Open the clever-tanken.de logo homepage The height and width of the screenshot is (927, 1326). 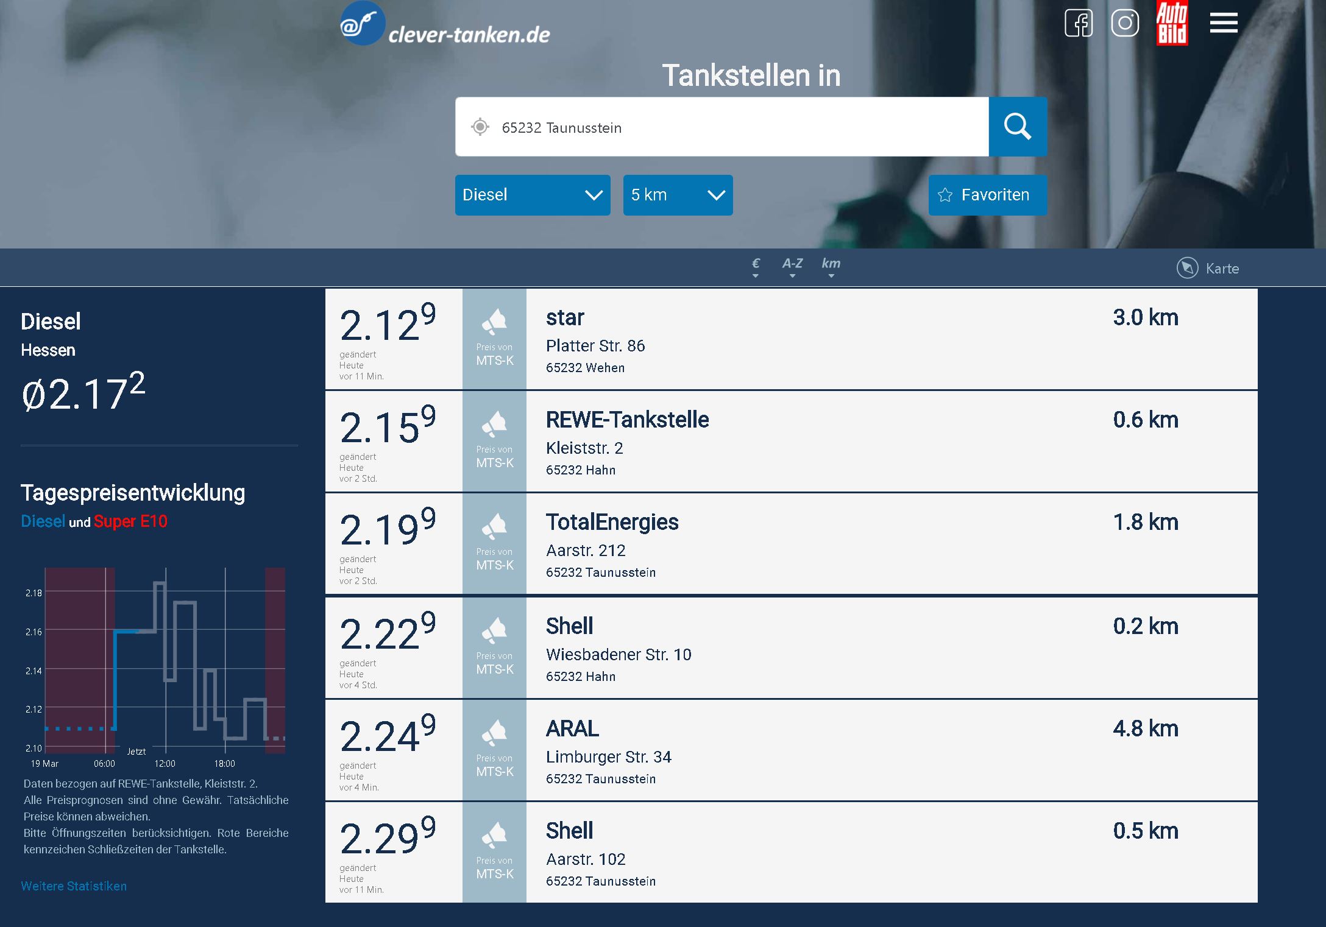click(x=445, y=24)
